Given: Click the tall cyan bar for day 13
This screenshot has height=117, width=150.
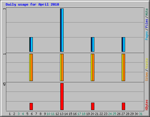Looking at the screenshot, I should tap(62, 30).
